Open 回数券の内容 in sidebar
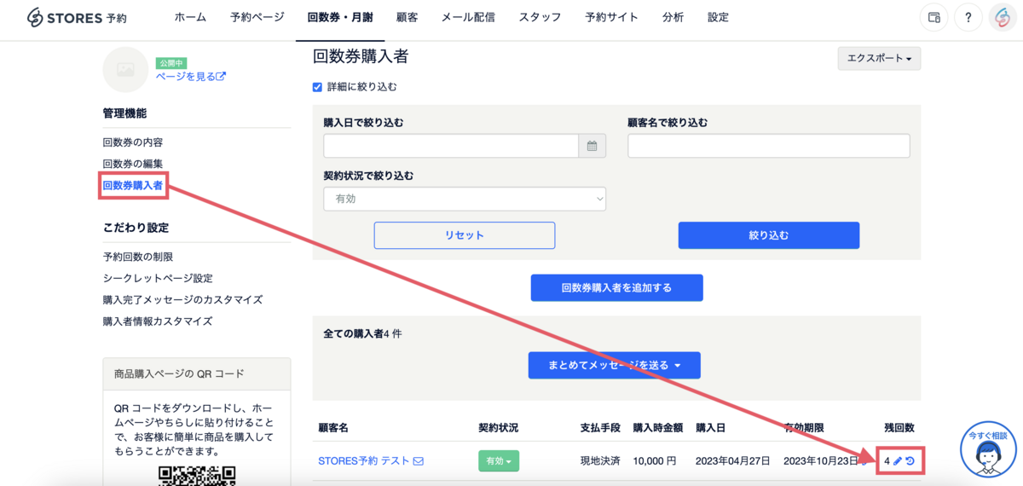 [x=132, y=142]
